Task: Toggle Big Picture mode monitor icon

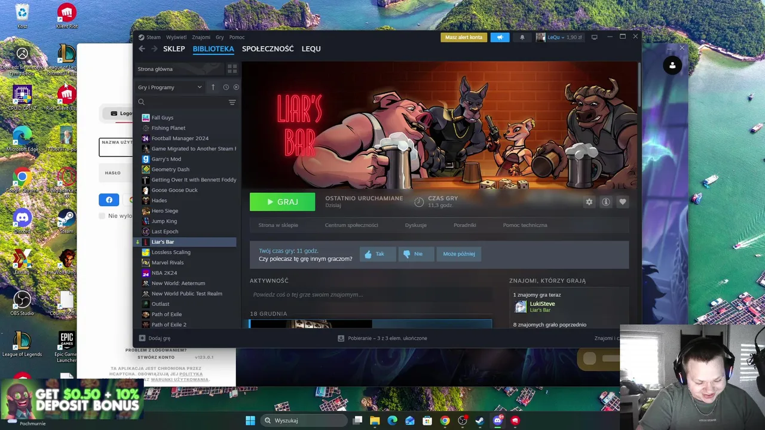Action: point(594,37)
